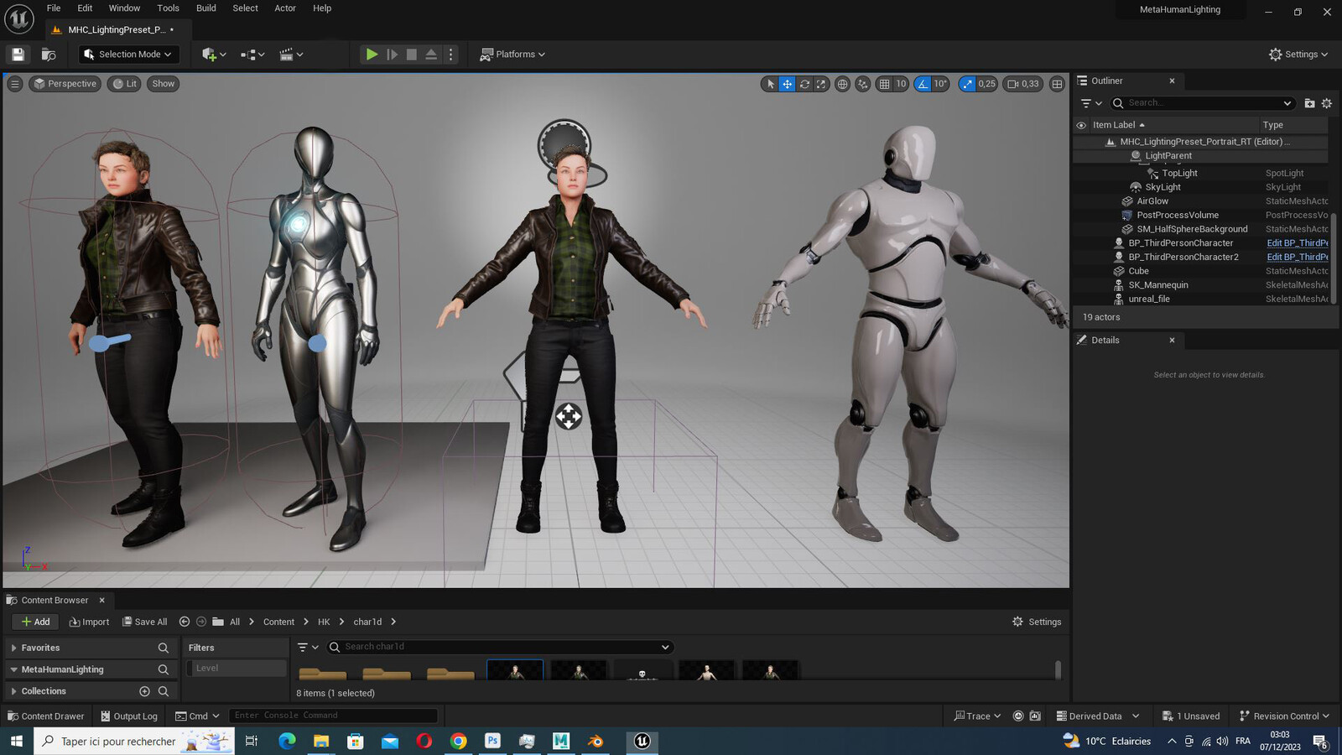The image size is (1342, 755).
Task: Open the quick add actor dropdown
Action: pos(214,55)
